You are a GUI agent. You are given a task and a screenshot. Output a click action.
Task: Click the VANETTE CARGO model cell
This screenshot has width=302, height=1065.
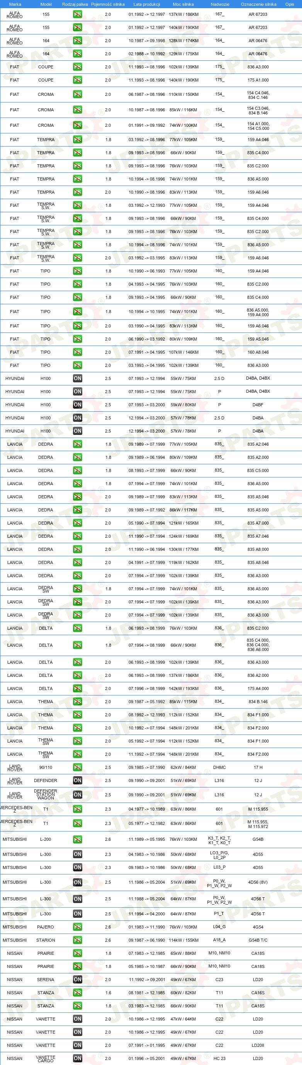(x=46, y=1058)
